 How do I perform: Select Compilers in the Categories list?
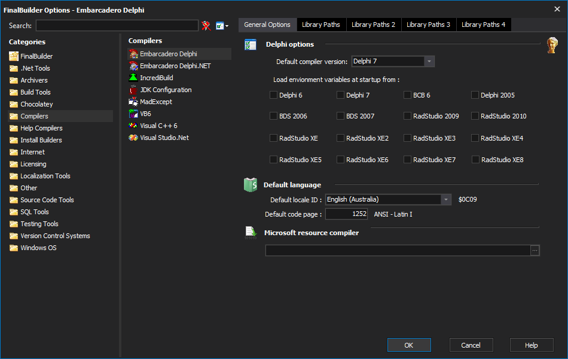coord(60,116)
